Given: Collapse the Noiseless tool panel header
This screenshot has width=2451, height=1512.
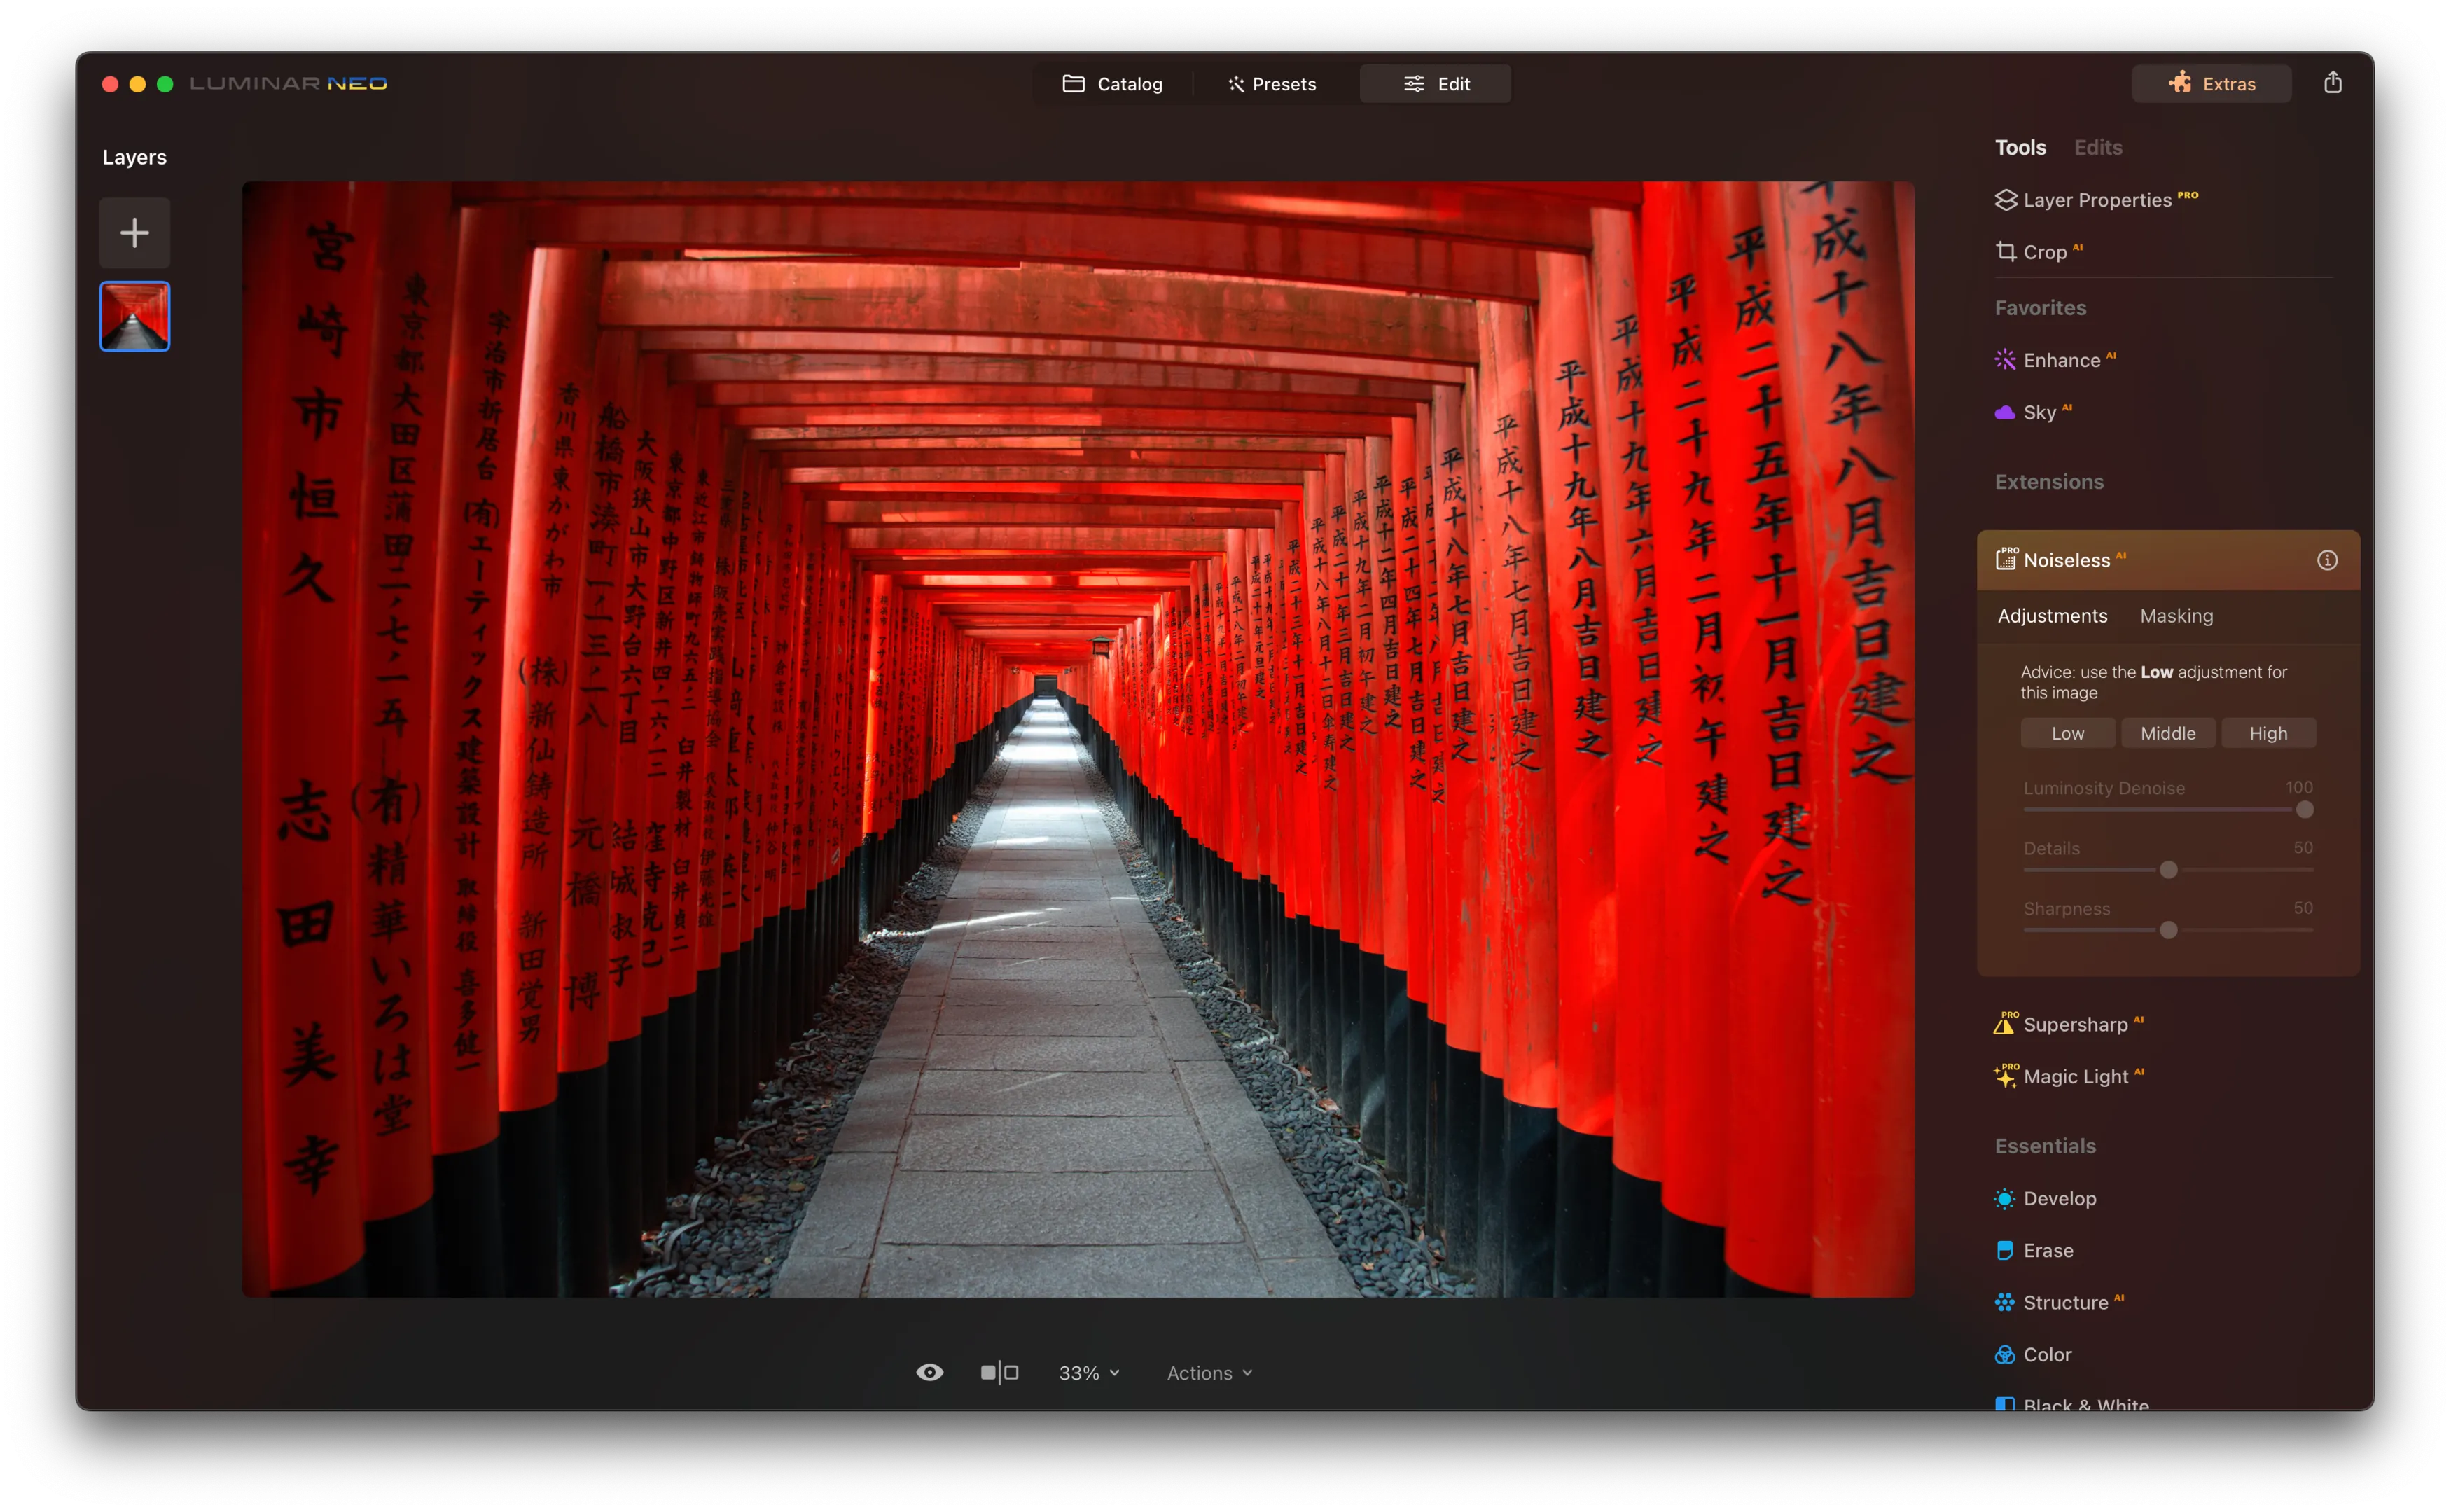Looking at the screenshot, I should tap(2150, 560).
